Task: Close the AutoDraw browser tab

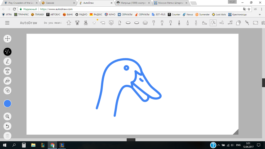Action: 112,3
